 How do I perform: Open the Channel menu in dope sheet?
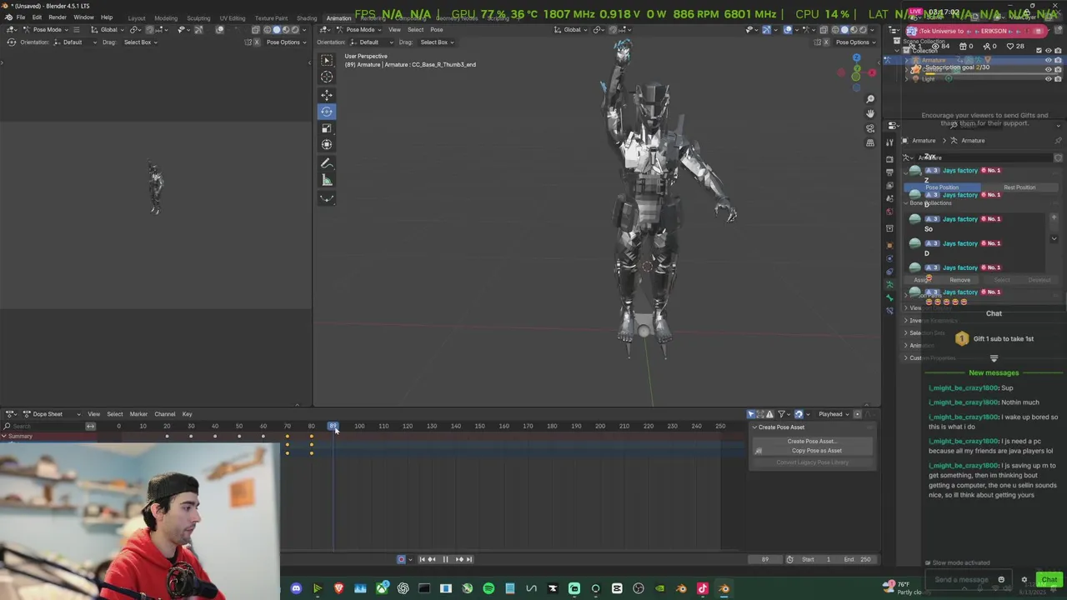(164, 414)
